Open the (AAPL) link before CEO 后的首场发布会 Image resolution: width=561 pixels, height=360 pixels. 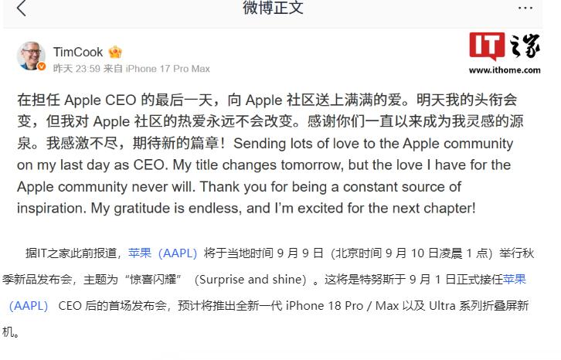point(29,306)
